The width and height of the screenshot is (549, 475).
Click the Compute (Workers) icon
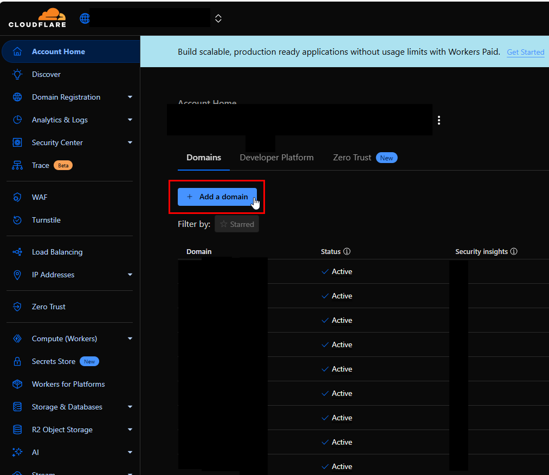pos(17,339)
